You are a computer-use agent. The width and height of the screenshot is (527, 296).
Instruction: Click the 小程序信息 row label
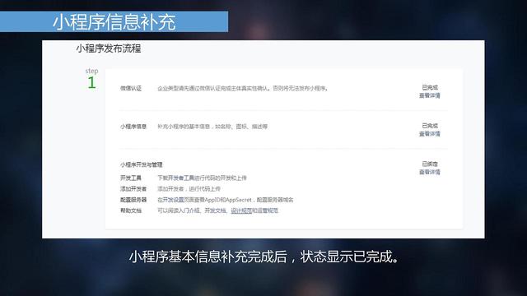click(133, 127)
